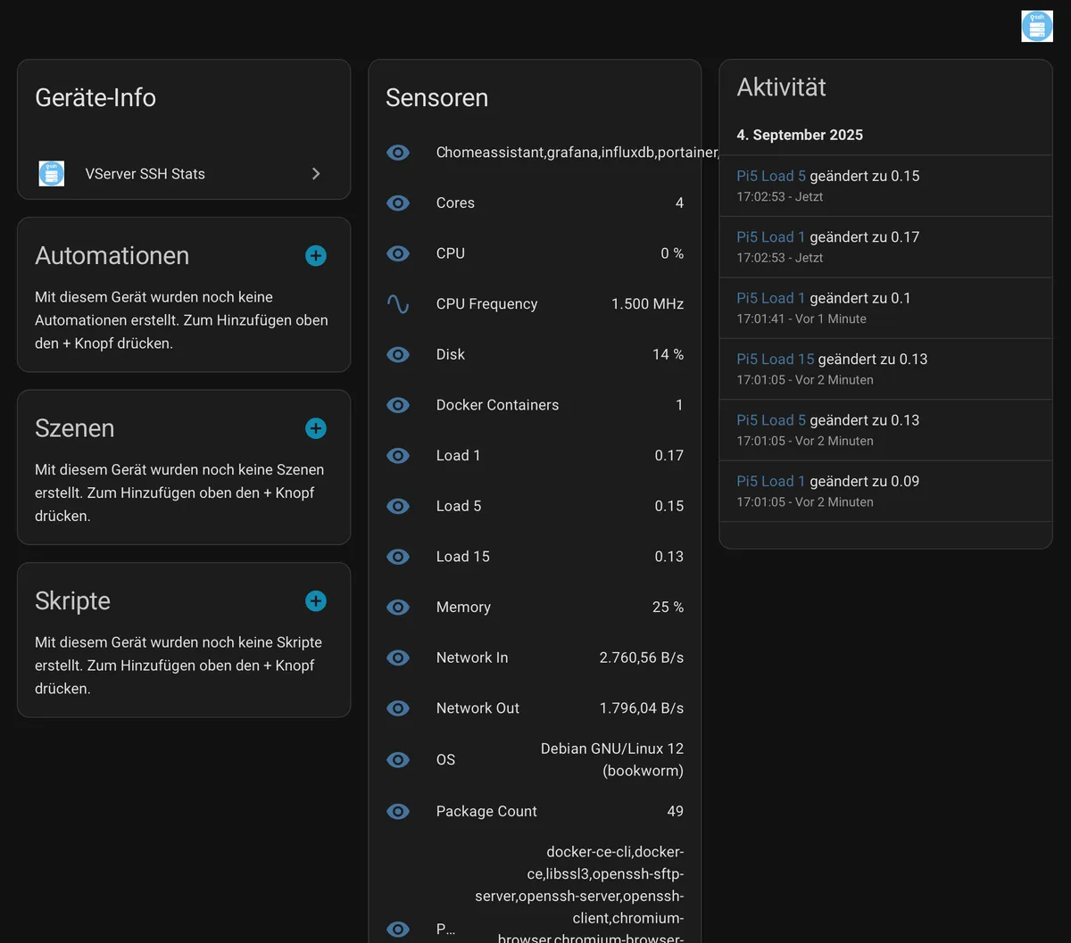Click eye icon beside docker-ce-cli packages row
Screen dimensions: 1071x943
tap(398, 929)
